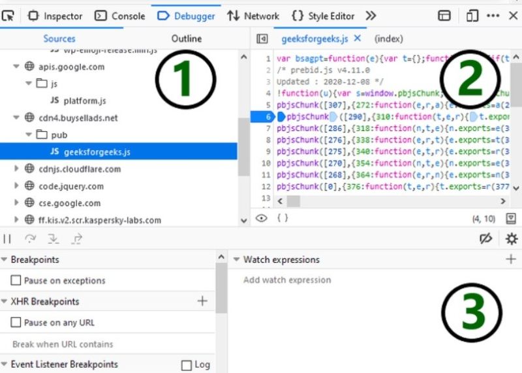Collapse the js folder
The height and width of the screenshot is (373, 522).
(29, 83)
